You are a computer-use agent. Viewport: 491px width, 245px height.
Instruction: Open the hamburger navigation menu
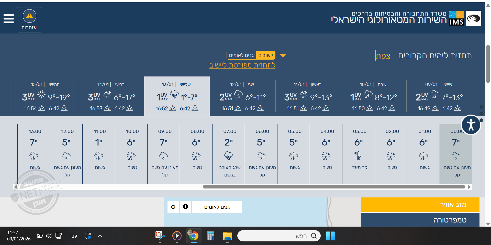8,19
